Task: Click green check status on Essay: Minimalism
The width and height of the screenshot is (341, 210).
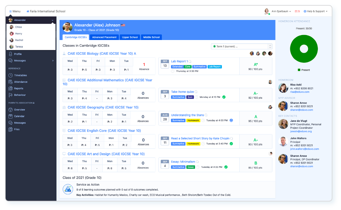Action: point(226,167)
